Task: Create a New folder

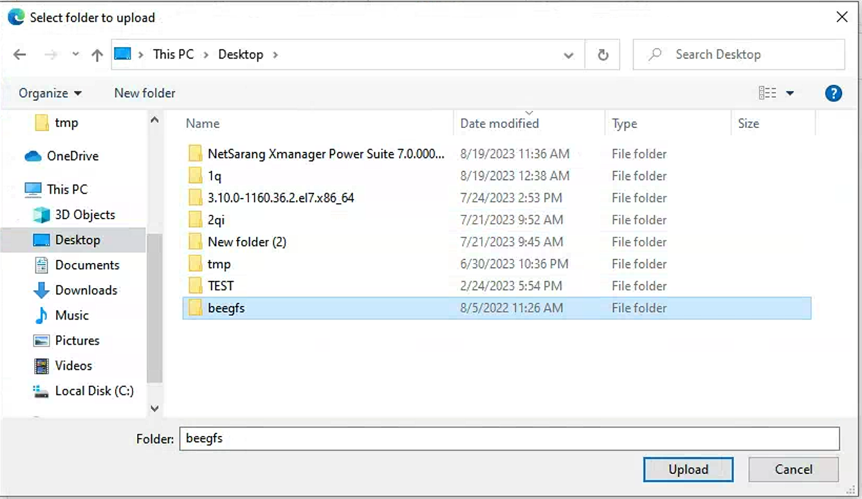Action: tap(145, 93)
